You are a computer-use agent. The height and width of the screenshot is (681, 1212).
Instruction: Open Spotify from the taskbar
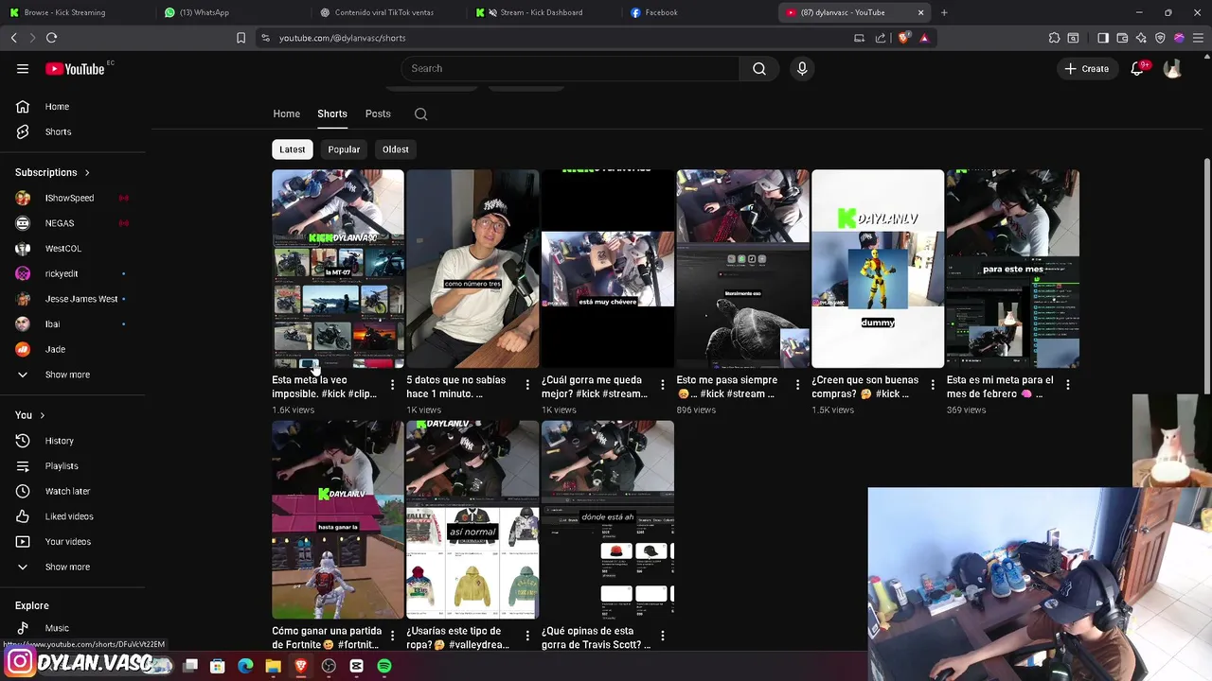pyautogui.click(x=384, y=666)
